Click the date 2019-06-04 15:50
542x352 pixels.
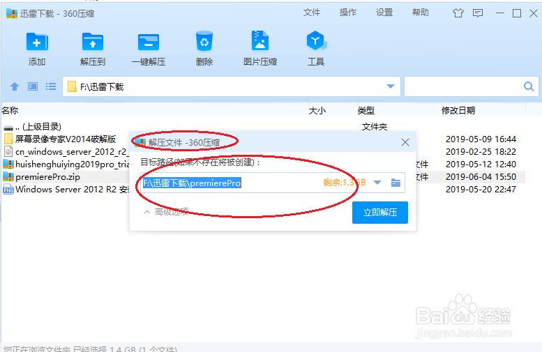point(481,177)
